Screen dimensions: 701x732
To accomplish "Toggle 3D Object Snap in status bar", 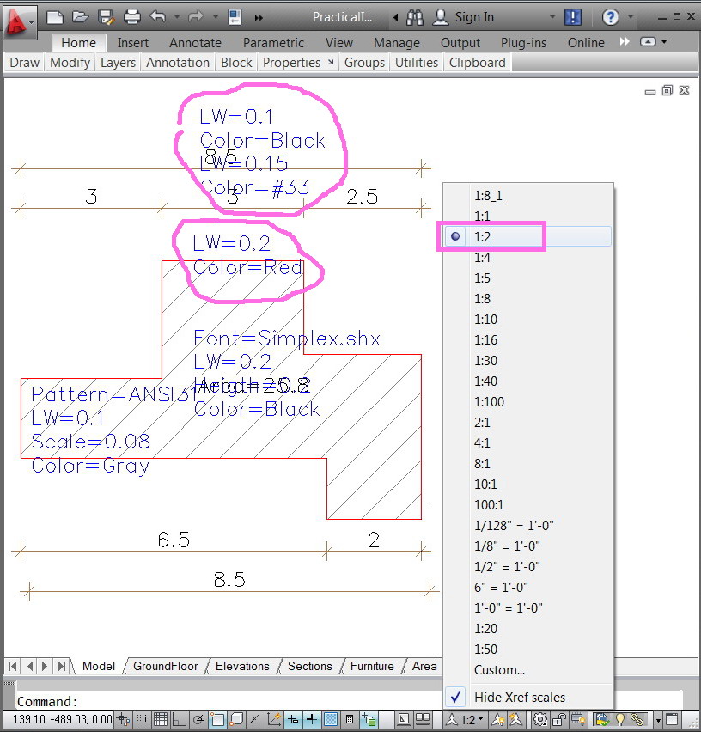I will tap(237, 719).
